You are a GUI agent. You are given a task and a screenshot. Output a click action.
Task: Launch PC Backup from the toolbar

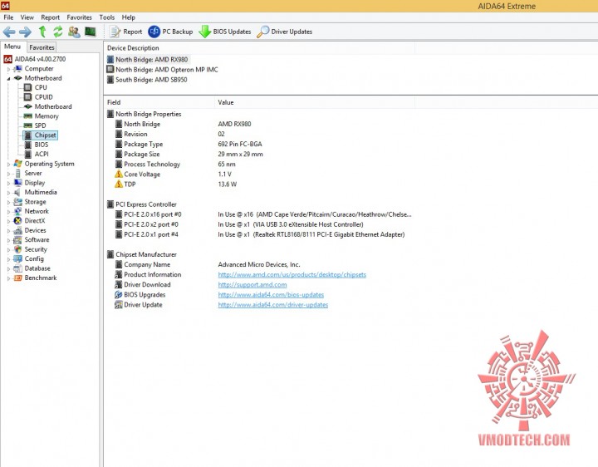(170, 32)
